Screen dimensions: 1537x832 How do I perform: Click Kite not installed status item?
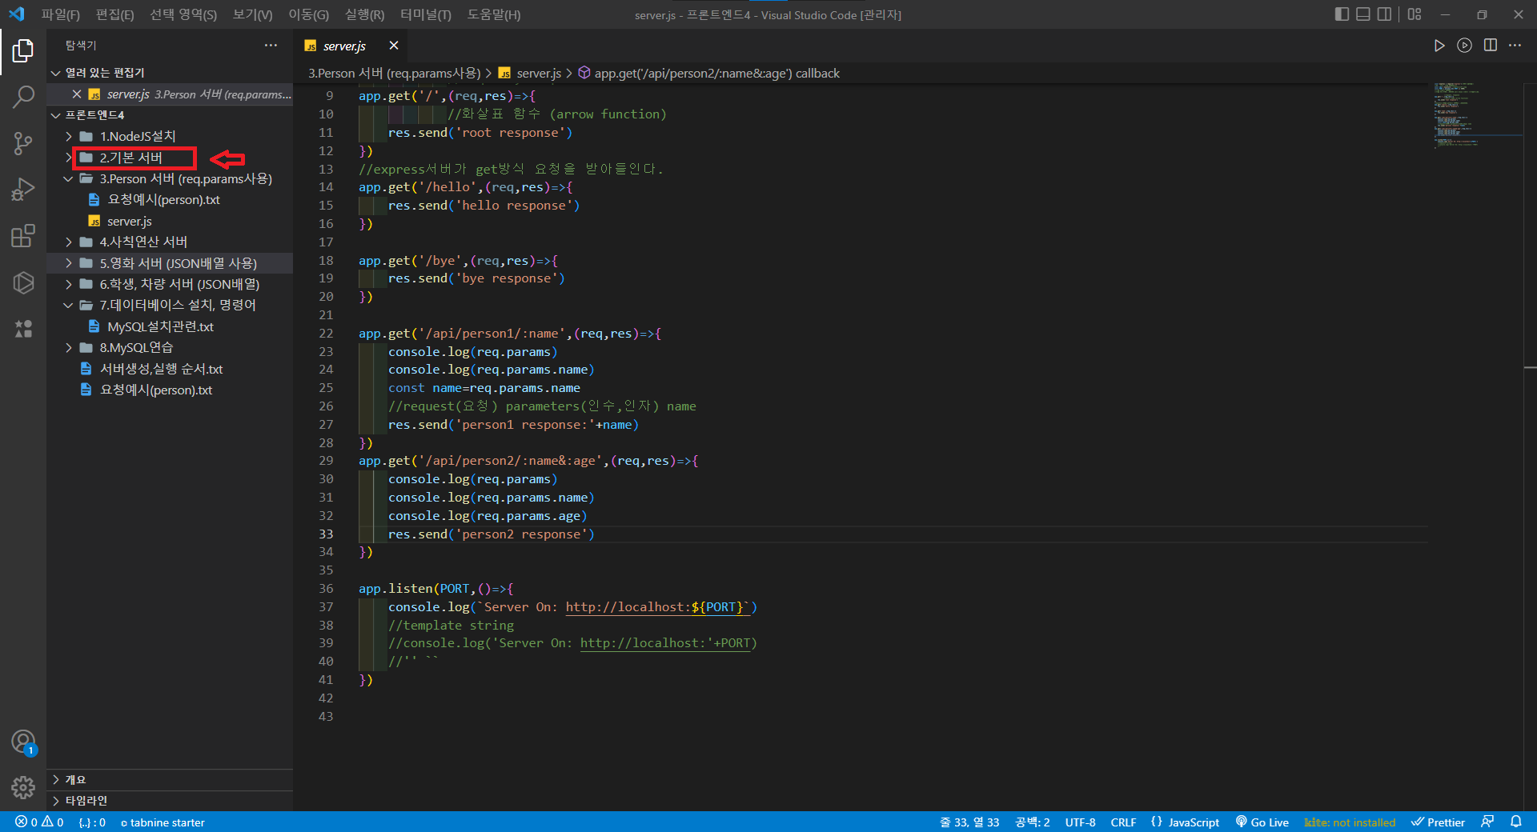(1350, 822)
